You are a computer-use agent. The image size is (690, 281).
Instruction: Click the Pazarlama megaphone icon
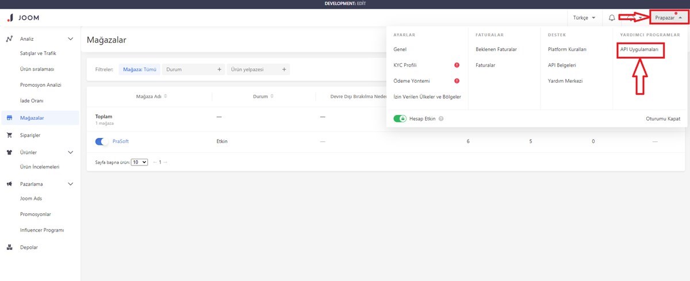click(x=9, y=184)
